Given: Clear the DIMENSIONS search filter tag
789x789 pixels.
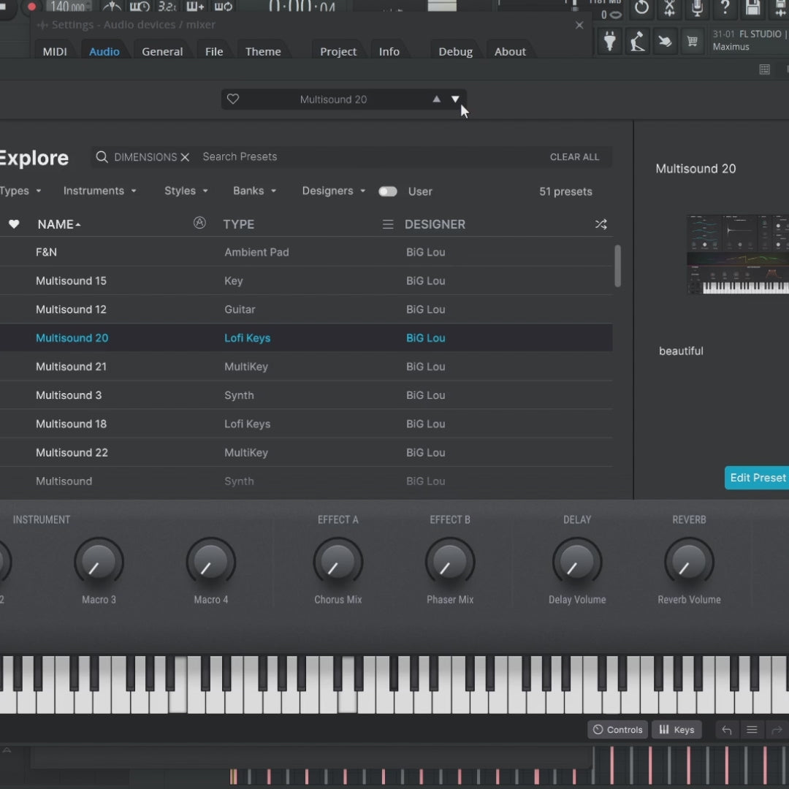Looking at the screenshot, I should point(185,157).
